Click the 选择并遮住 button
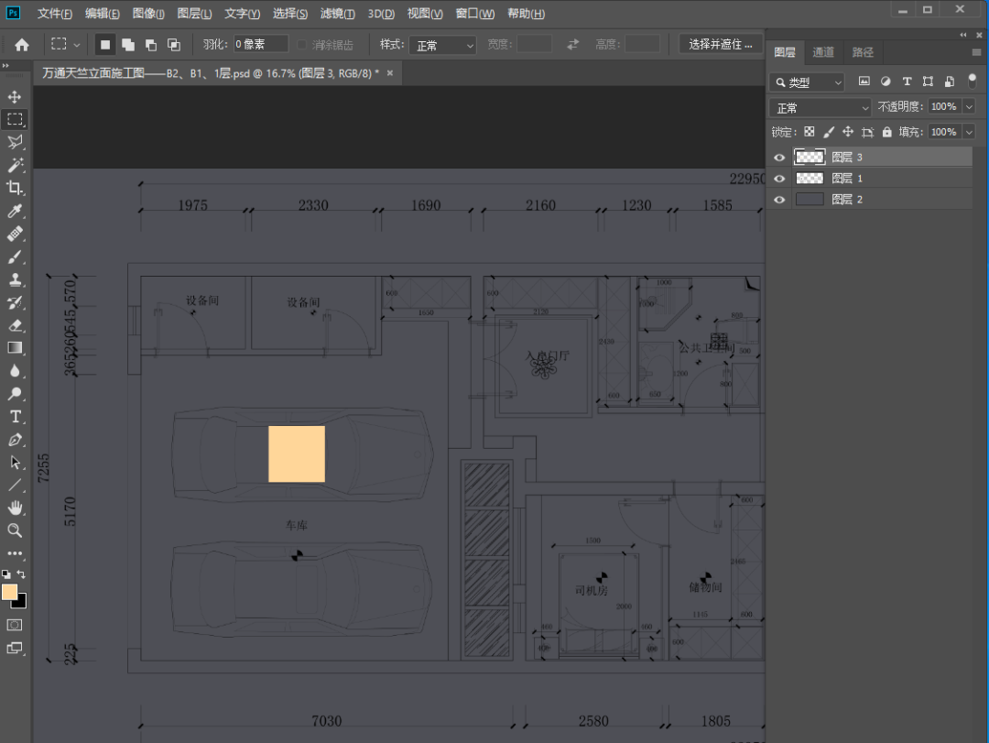Screen dimensions: 989x743 [721, 44]
